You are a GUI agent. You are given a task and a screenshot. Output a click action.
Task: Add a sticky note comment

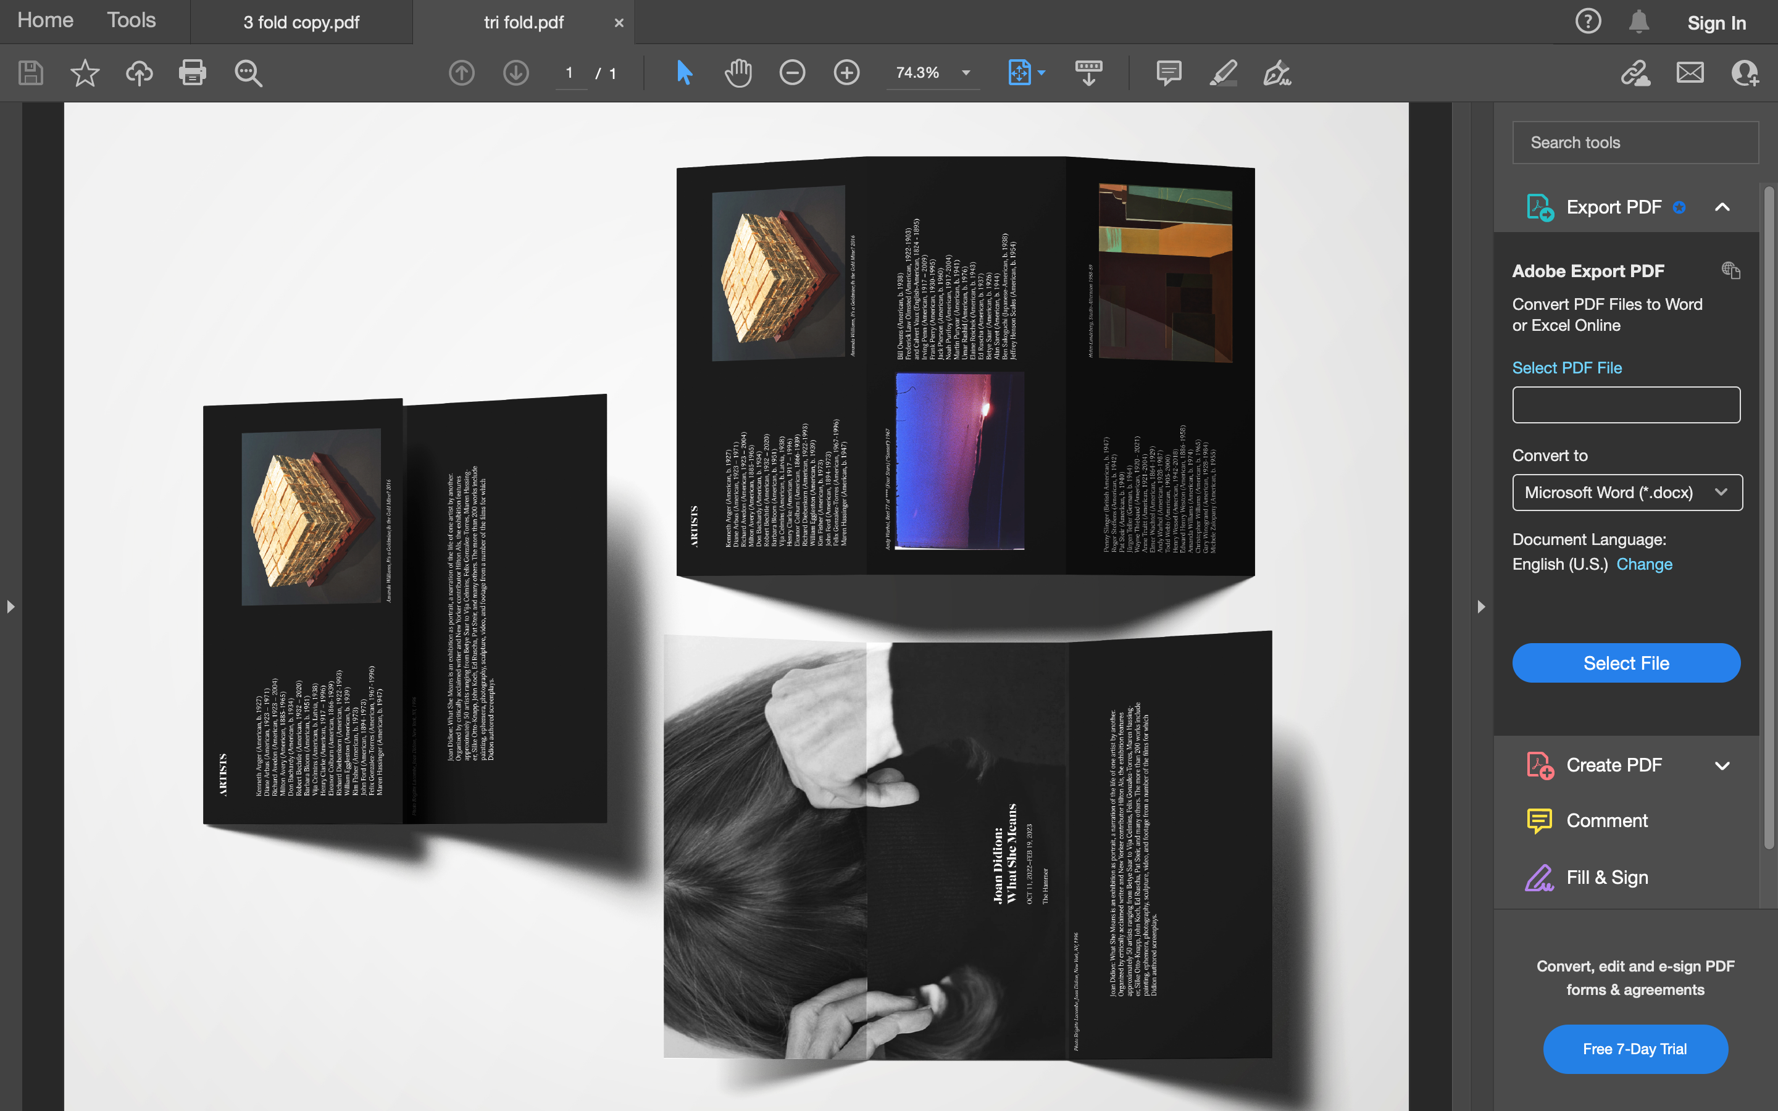point(1168,73)
